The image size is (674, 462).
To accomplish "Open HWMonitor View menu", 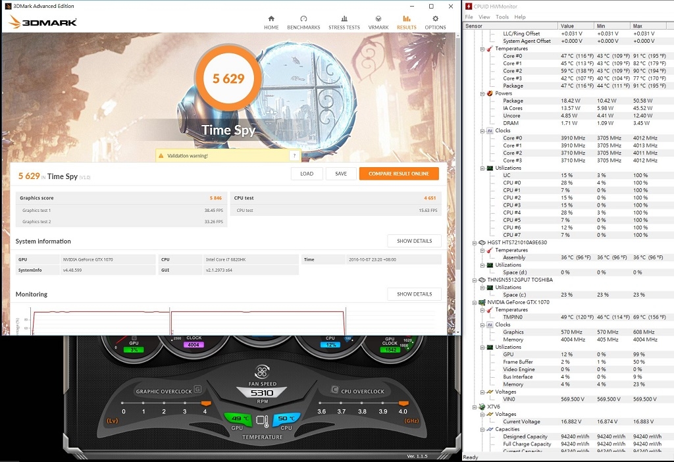I will (x=484, y=16).
